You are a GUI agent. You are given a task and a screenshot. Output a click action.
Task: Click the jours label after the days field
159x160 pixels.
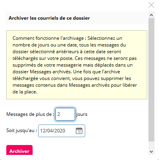[x=82, y=114]
